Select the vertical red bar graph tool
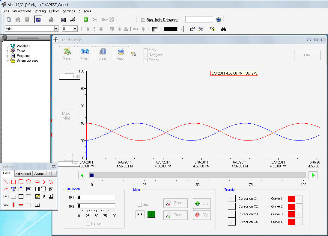 [13, 205]
